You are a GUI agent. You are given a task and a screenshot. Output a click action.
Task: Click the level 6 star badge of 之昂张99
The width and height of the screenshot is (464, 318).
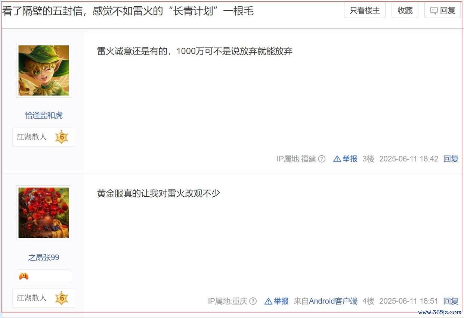point(62,298)
